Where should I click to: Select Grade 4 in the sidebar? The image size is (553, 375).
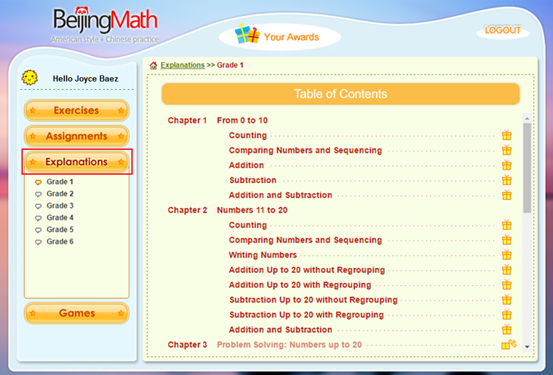tap(60, 218)
